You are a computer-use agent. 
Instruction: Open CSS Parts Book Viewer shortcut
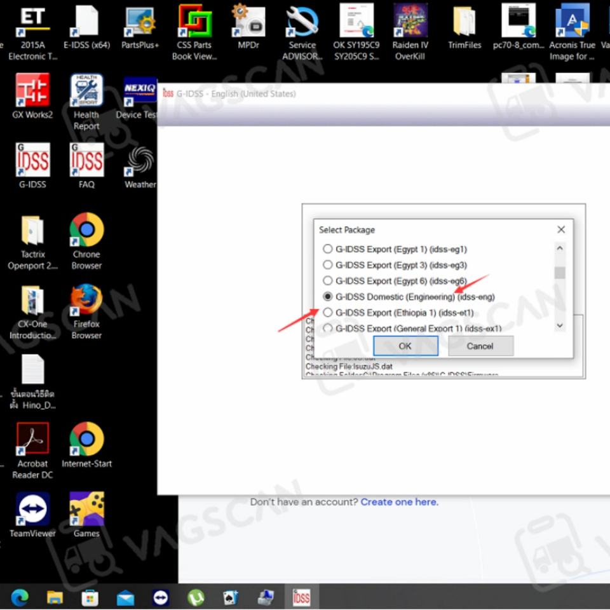pyautogui.click(x=194, y=34)
